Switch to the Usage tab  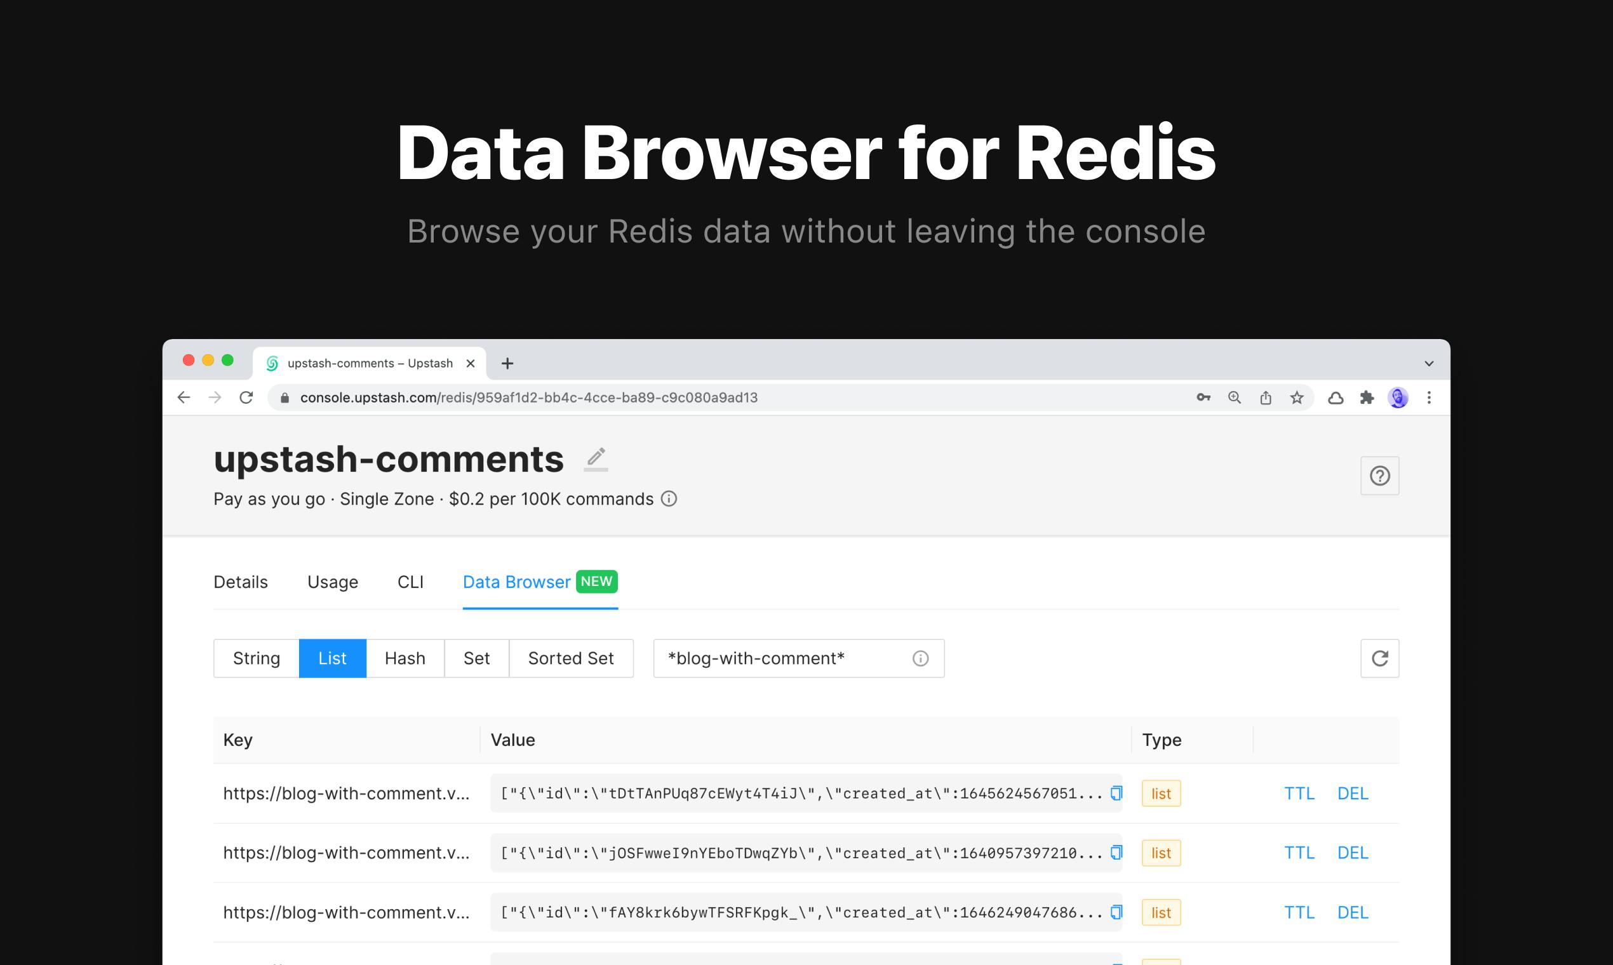click(332, 582)
